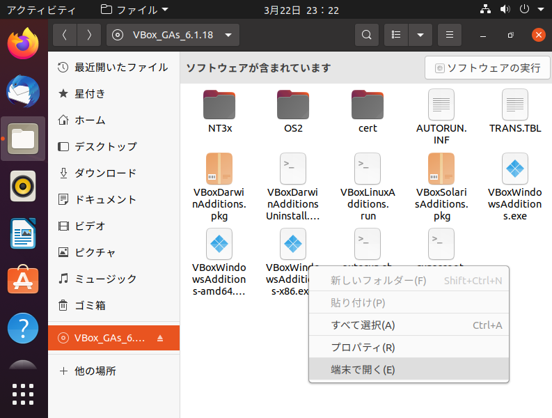Open ゴミ箱 in the sidebar
The height and width of the screenshot is (418, 552).
pos(113,305)
